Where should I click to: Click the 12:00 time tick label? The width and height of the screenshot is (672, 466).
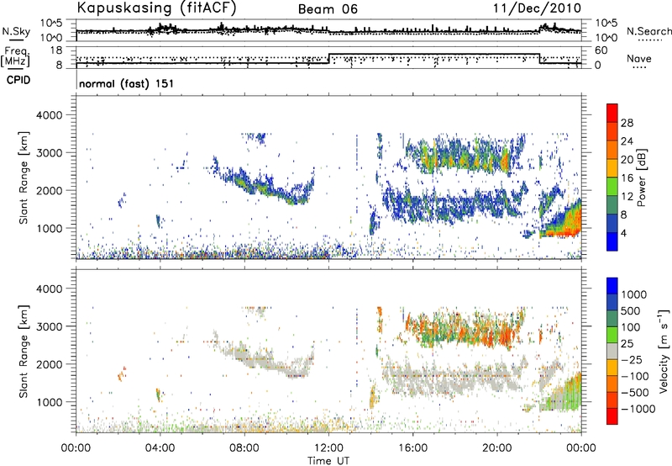click(328, 448)
